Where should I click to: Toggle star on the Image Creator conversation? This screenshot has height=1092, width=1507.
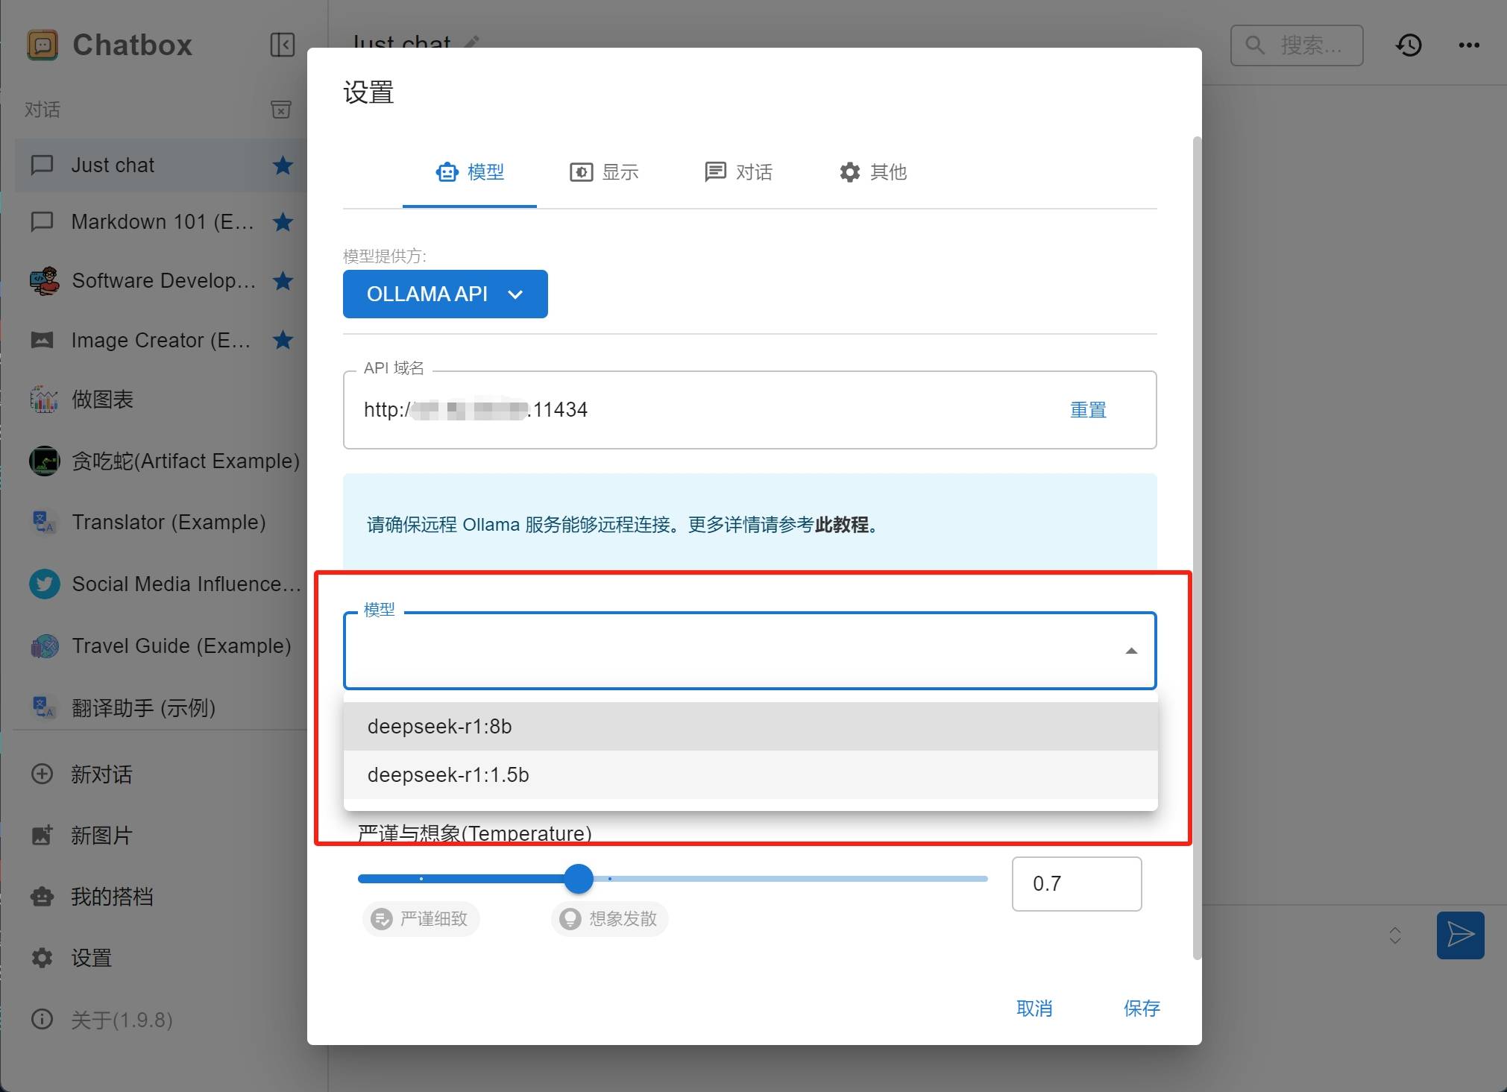pos(283,340)
